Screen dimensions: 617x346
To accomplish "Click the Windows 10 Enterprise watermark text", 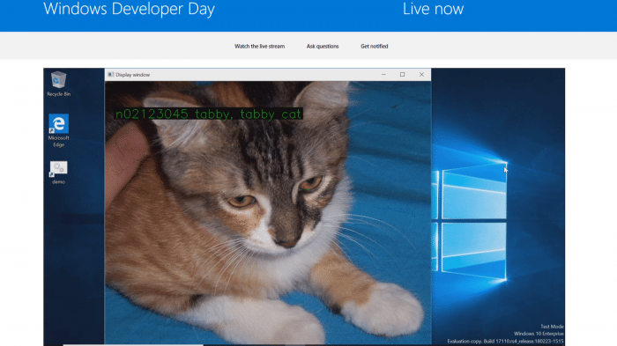I will coord(539,334).
